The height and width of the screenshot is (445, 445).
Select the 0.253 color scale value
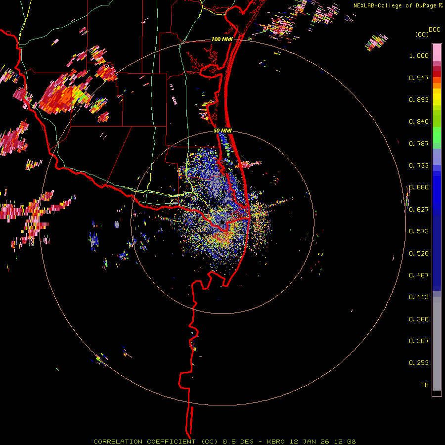[419, 363]
